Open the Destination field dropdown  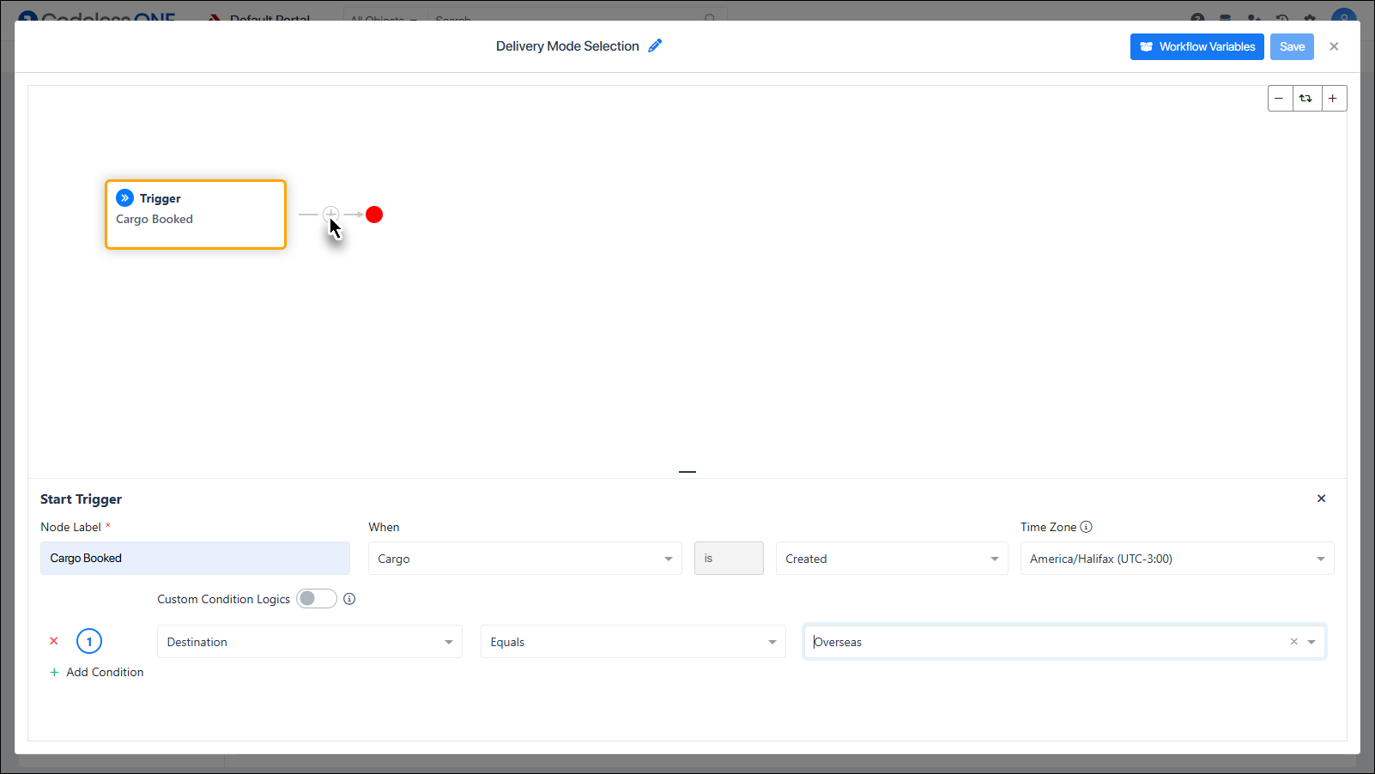310,642
